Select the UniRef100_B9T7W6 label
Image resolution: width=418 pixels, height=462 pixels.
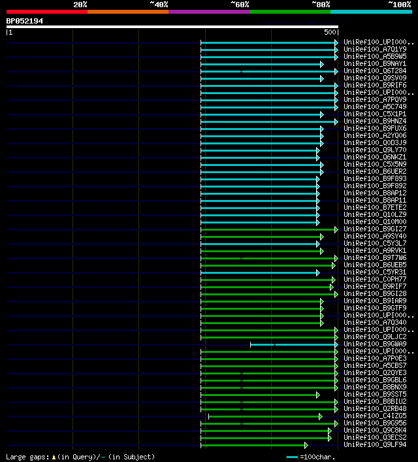click(375, 258)
